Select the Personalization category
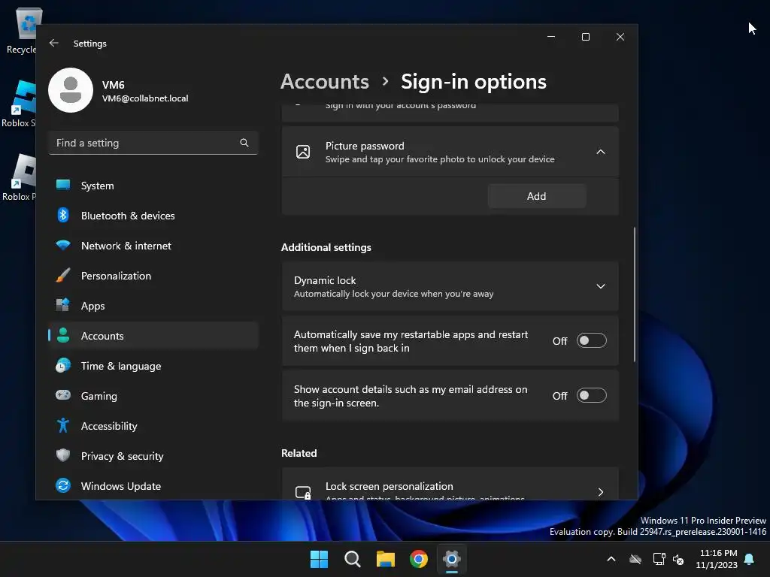 pyautogui.click(x=153, y=276)
